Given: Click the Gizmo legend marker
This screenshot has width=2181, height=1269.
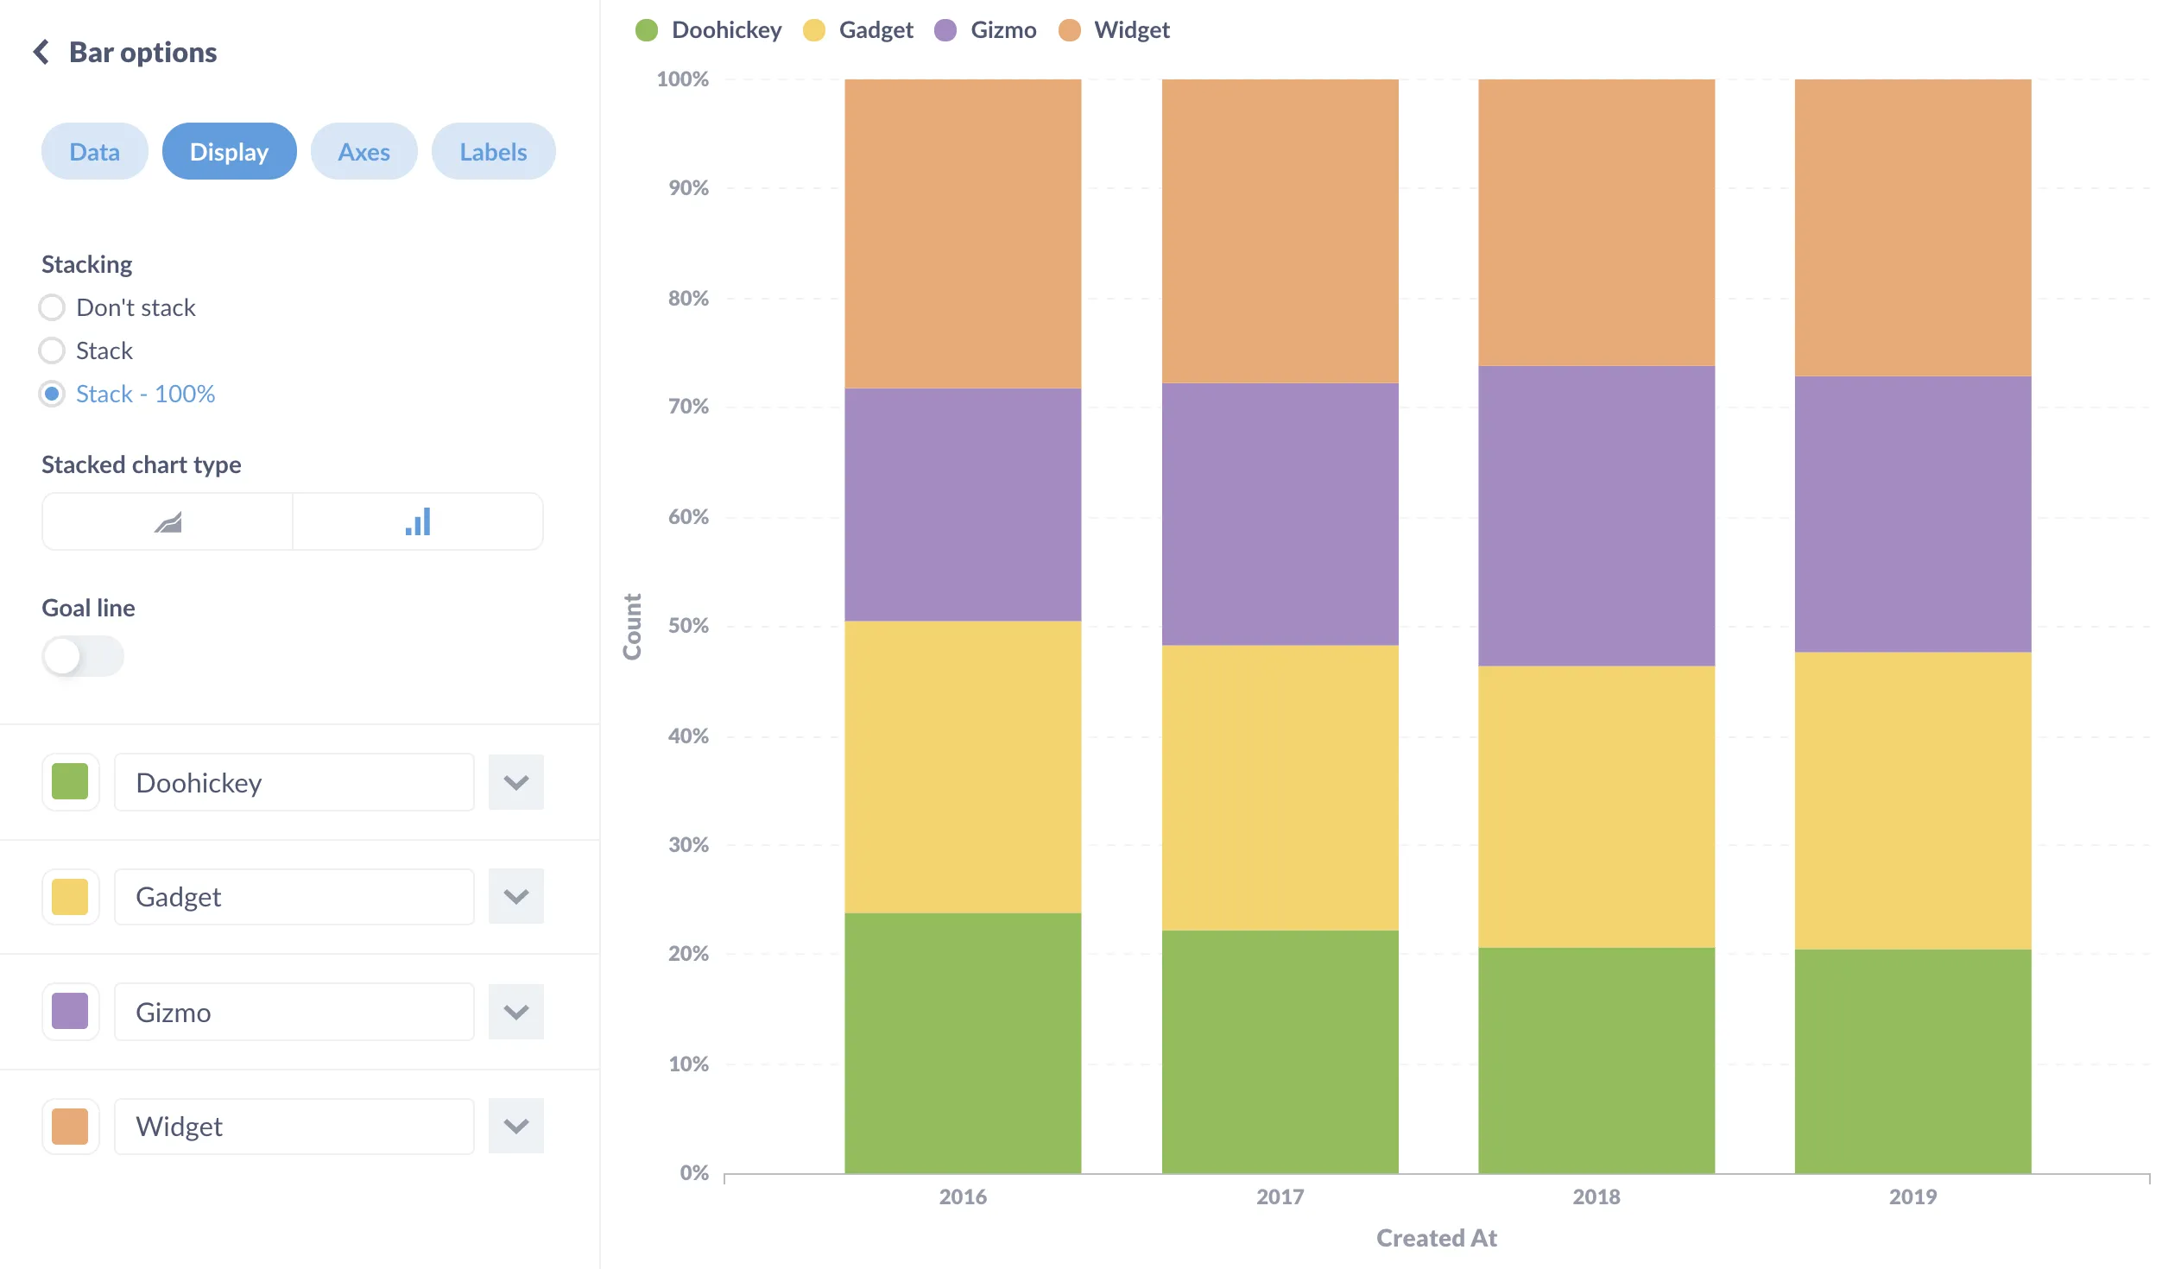Looking at the screenshot, I should [945, 29].
